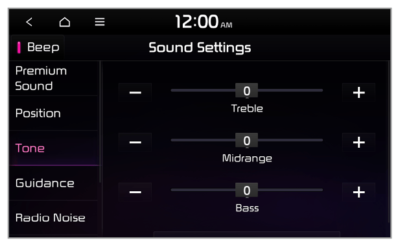Open the Position settings
The image size is (398, 245).
point(54,113)
